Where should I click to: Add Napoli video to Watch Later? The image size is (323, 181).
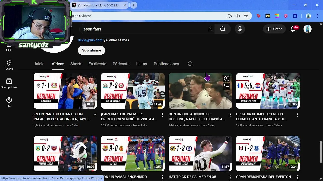point(227,79)
